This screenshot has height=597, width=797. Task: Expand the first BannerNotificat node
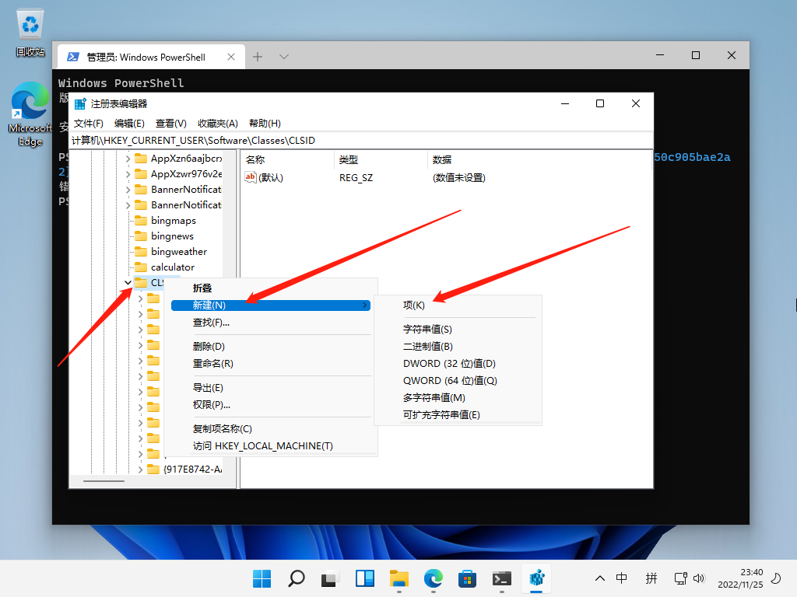(x=128, y=190)
